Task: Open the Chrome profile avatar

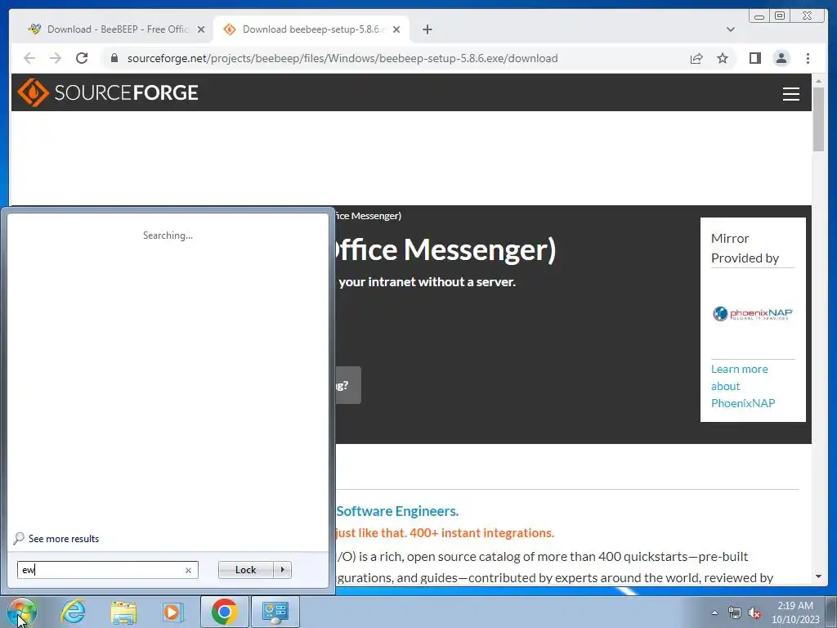Action: pyautogui.click(x=781, y=58)
